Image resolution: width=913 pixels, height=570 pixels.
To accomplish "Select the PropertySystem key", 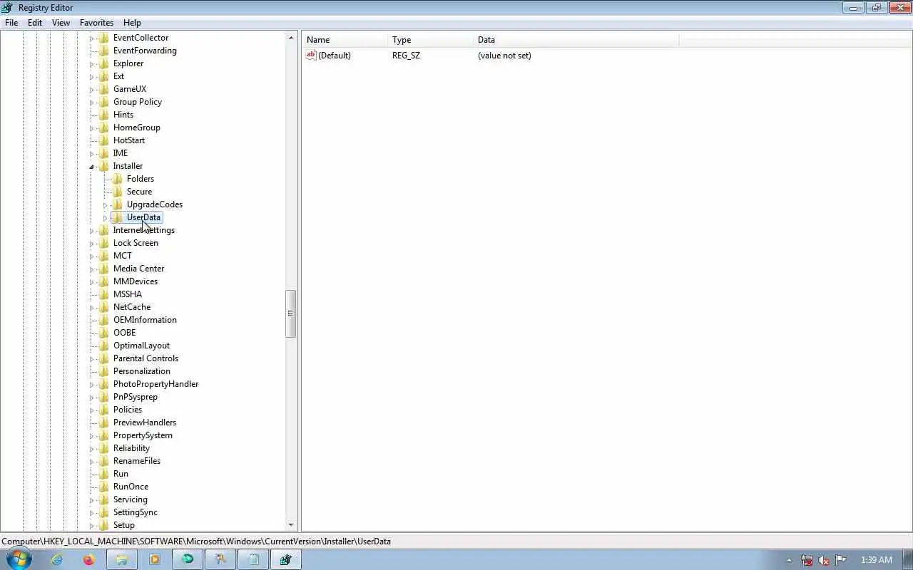I will pos(143,435).
